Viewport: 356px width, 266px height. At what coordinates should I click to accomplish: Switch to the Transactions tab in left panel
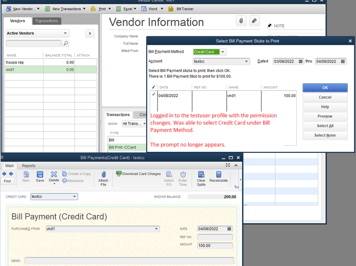[47, 21]
